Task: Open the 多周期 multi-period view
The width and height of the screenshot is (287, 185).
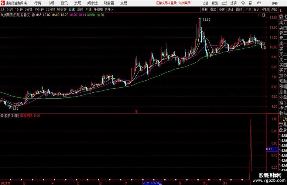Action: pyautogui.click(x=98, y=9)
